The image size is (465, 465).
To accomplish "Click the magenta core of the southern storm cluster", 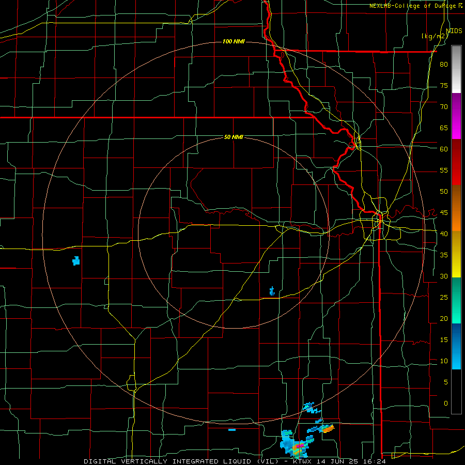I will point(300,445).
